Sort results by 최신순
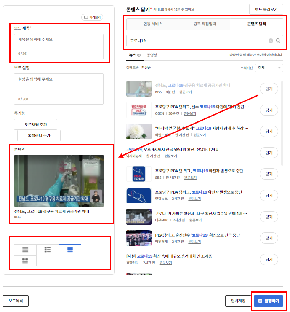290x312 pixels. pos(146,67)
